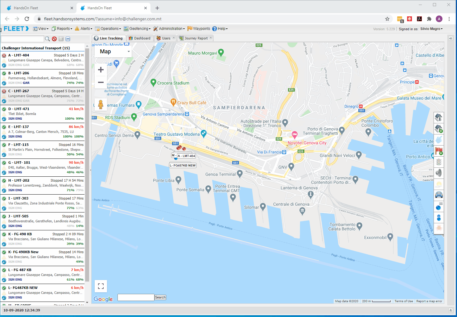Select vehicle J - LMT-505 in list
Screen dimensions: 457x317
tap(43, 221)
